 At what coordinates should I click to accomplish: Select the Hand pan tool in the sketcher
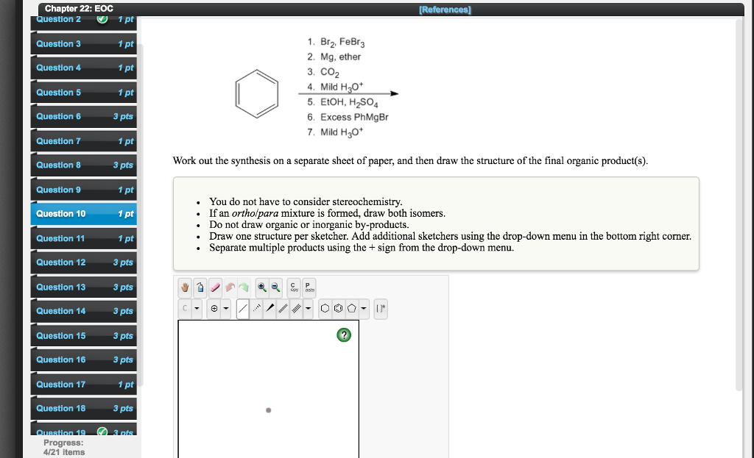pyautogui.click(x=185, y=287)
